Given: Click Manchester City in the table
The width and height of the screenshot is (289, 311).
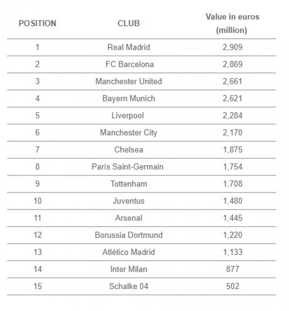Looking at the screenshot, I should tap(128, 133).
